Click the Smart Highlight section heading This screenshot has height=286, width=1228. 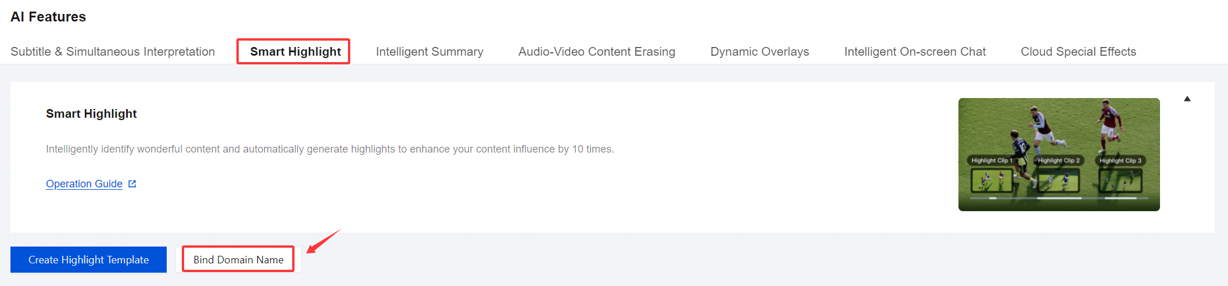(x=91, y=114)
